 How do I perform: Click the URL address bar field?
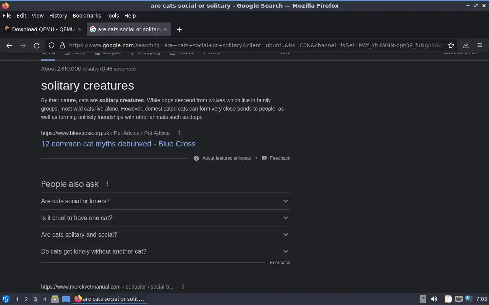tap(256, 45)
